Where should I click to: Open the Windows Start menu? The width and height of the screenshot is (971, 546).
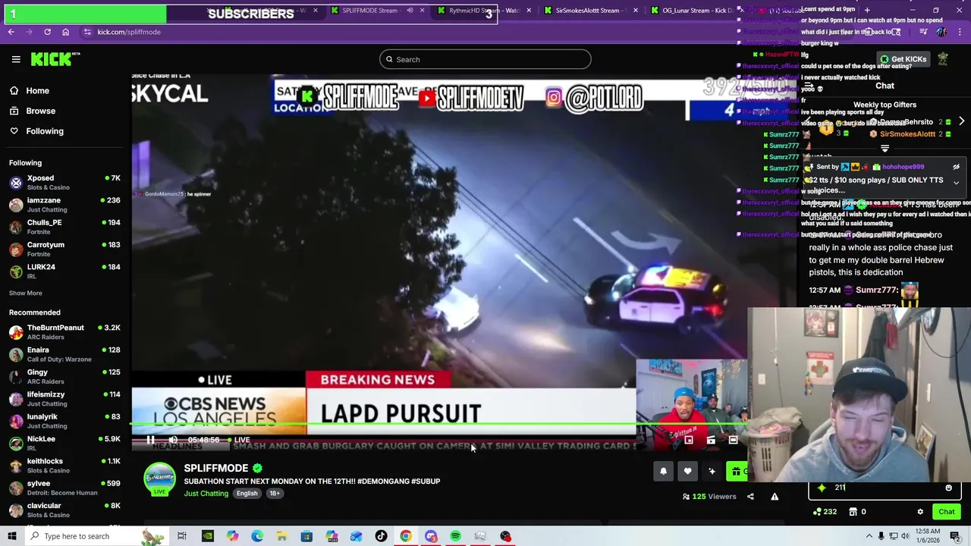pos(11,536)
